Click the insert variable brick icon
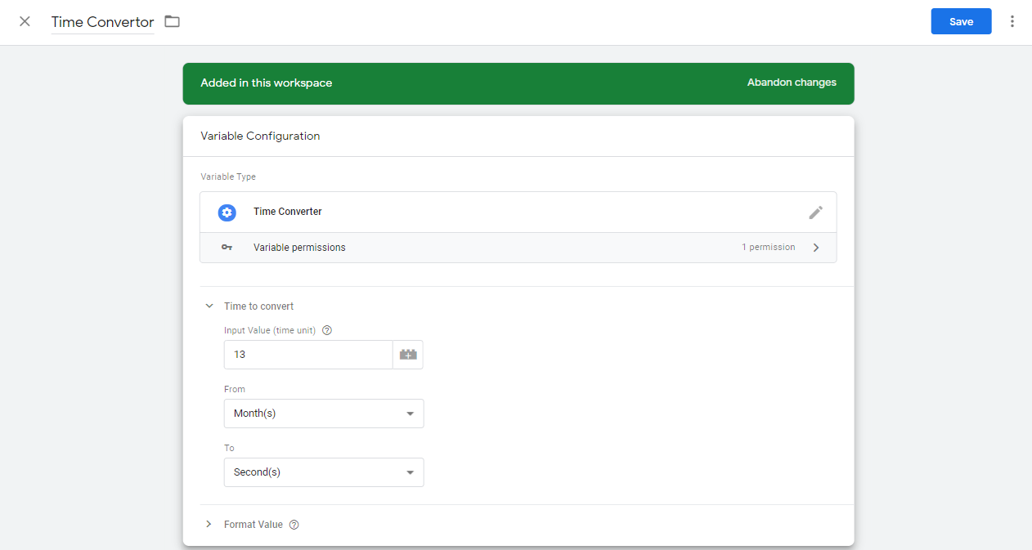Viewport: 1032px width, 550px height. pyautogui.click(x=408, y=355)
